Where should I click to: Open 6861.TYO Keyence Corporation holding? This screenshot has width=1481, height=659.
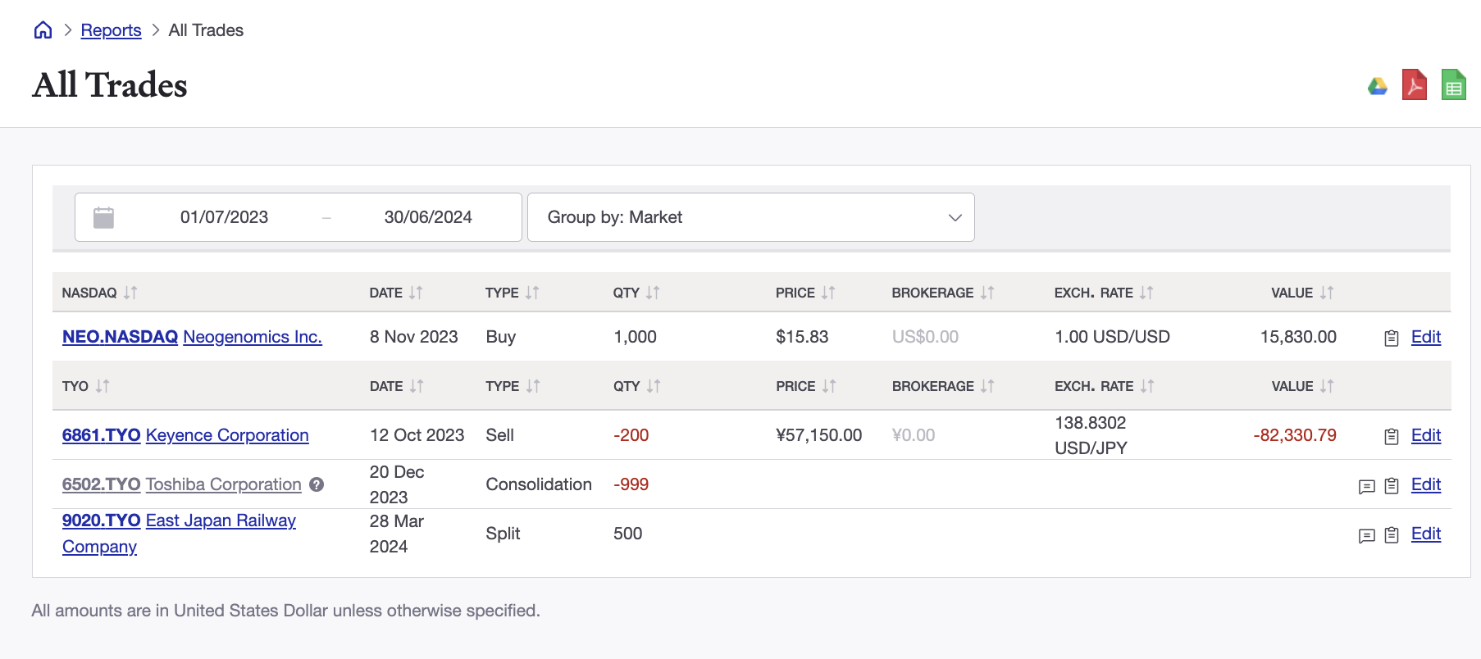click(185, 435)
